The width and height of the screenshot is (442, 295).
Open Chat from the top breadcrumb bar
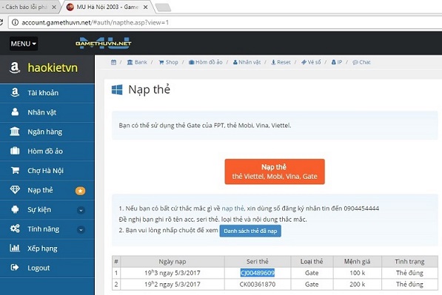coord(361,62)
